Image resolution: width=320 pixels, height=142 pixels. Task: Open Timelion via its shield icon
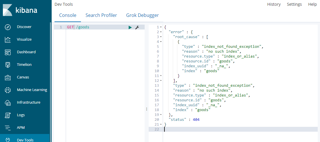tap(7, 65)
